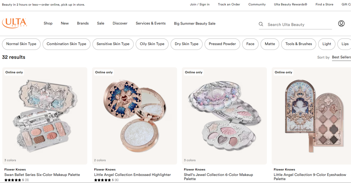Click the Swan Ballet star rating
This screenshot has height=183, width=351.
point(13,180)
